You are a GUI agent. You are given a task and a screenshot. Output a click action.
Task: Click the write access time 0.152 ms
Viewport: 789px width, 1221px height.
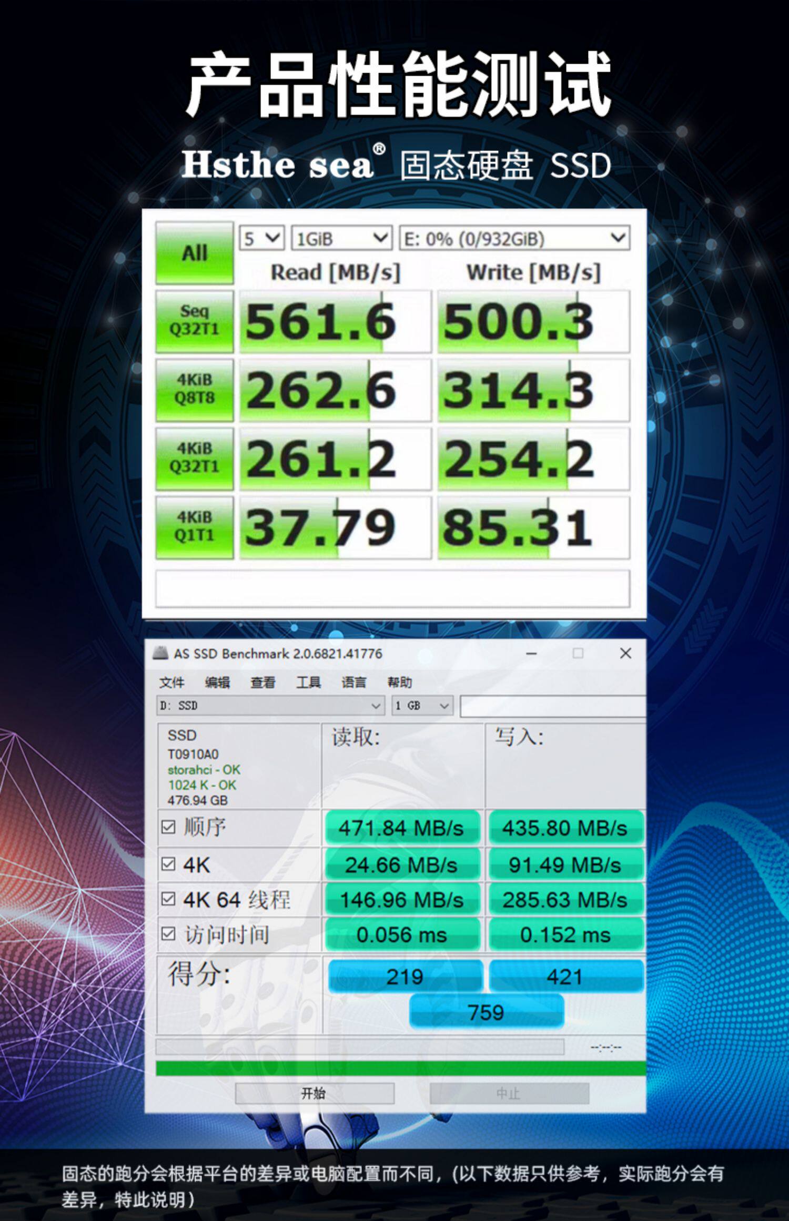(565, 934)
